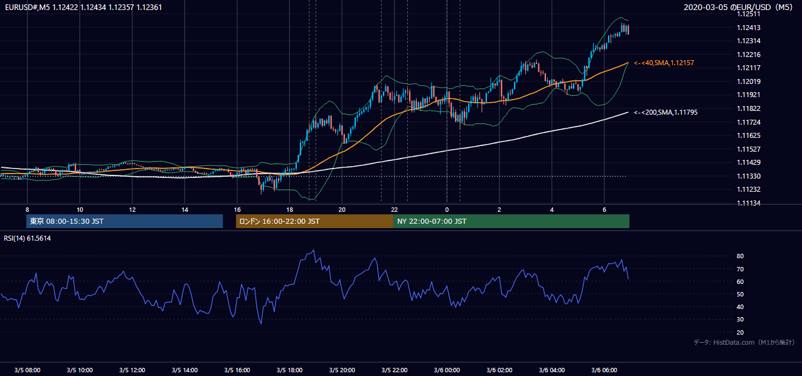Click the 3/5 22:00 time axis label
Viewport: 802px width, 376px height.
pyautogui.click(x=395, y=370)
